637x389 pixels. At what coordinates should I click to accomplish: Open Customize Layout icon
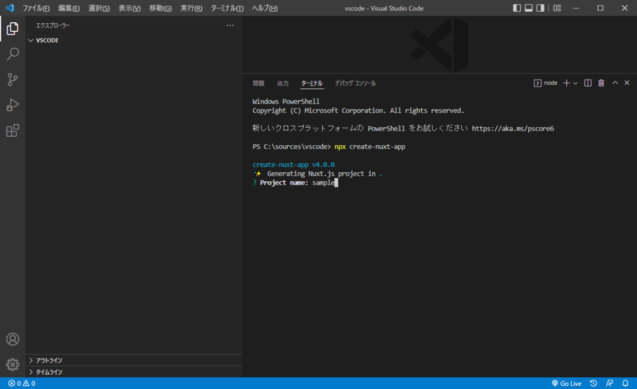557,8
